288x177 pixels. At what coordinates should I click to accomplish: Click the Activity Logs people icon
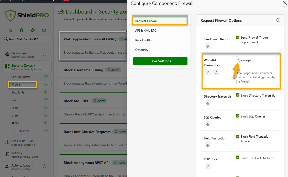7,166
